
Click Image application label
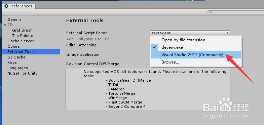(x=83, y=54)
